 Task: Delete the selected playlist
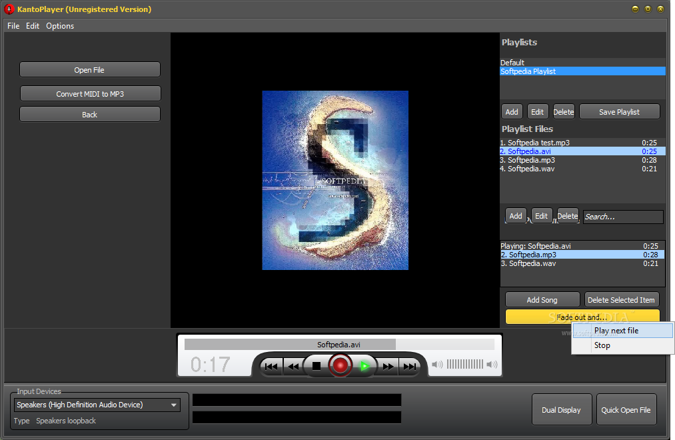click(564, 111)
